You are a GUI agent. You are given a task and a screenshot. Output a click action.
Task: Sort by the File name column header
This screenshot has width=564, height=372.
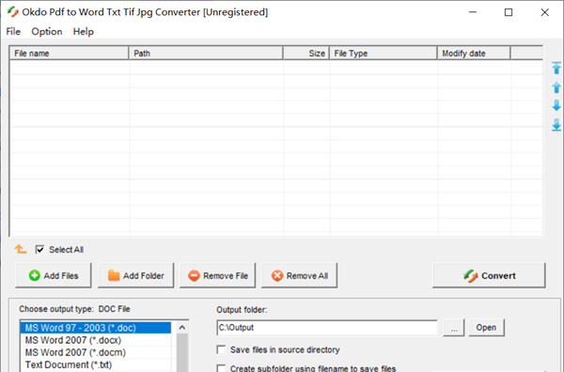[x=69, y=54]
